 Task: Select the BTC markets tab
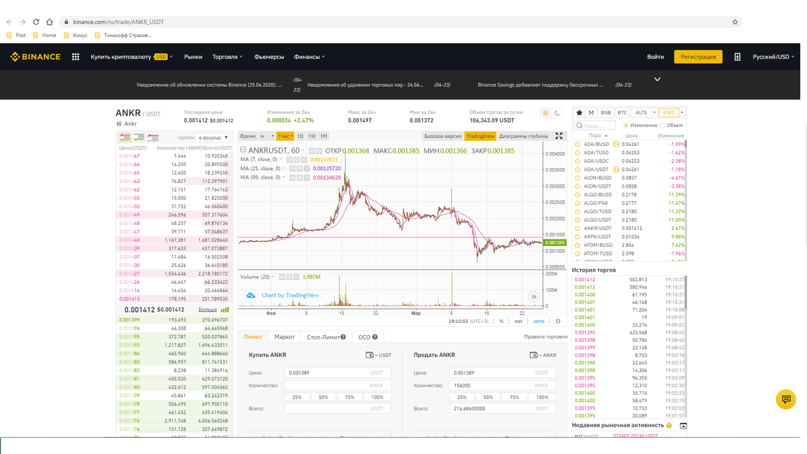pos(622,113)
